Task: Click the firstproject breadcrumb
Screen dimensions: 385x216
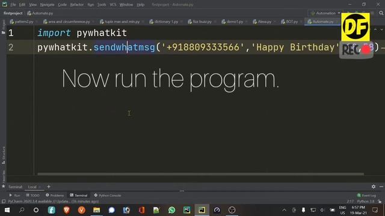Action: [13, 13]
